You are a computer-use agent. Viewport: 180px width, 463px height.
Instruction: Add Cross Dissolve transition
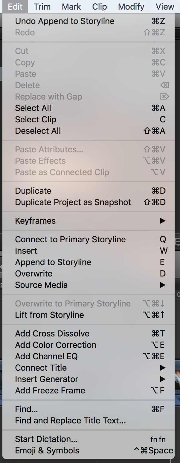pos(89,334)
